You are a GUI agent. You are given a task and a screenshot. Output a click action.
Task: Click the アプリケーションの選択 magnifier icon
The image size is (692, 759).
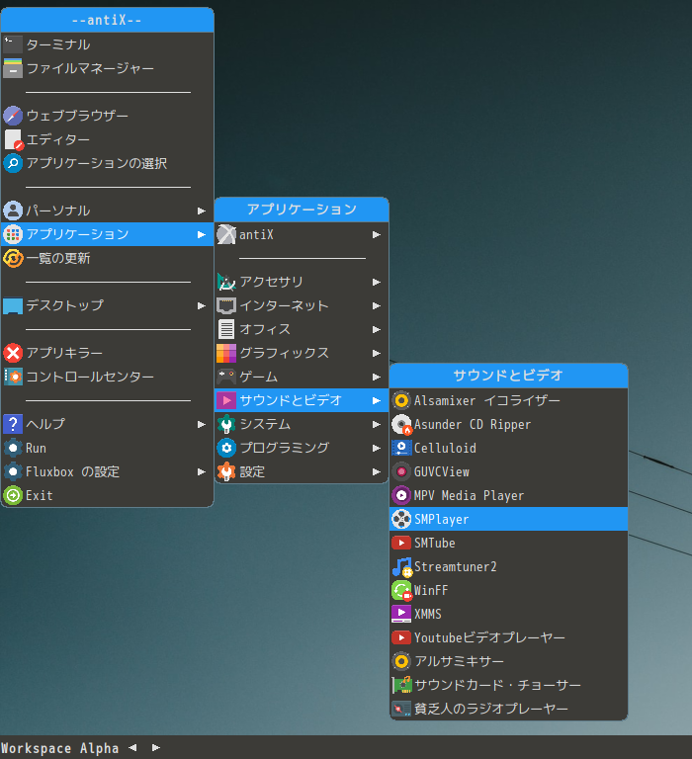point(13,163)
